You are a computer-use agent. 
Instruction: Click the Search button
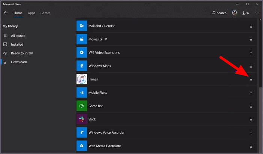coord(219,13)
